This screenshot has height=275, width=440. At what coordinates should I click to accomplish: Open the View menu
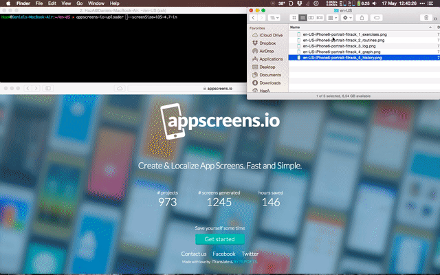66,3
